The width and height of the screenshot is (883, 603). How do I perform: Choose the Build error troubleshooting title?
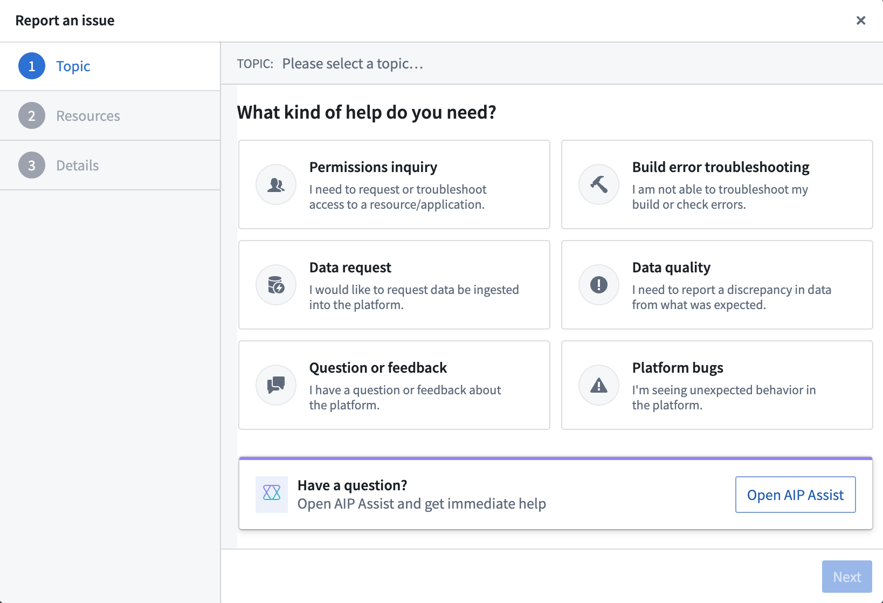[721, 167]
